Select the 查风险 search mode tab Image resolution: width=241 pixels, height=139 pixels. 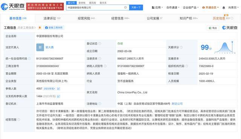tap(93, 3)
